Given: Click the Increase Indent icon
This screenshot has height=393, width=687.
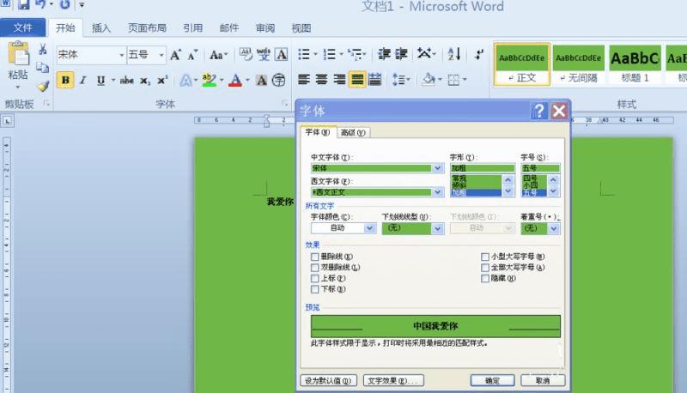Looking at the screenshot, I should [401, 54].
